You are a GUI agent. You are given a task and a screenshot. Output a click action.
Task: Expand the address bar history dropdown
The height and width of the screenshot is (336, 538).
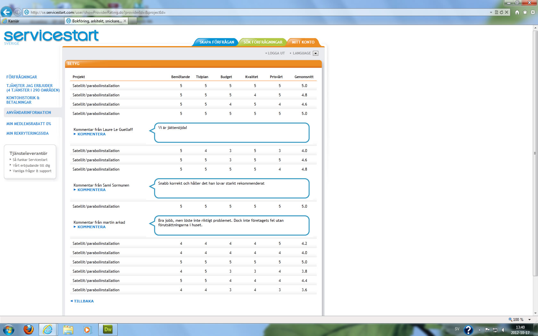(x=491, y=12)
